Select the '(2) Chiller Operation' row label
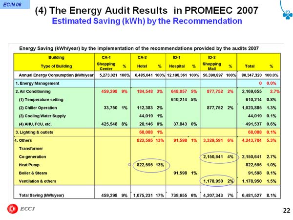Viewport: 293px width, 220px height. coord(38,108)
